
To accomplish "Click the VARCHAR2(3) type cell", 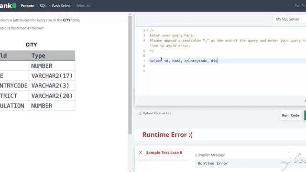I will pos(52,86).
